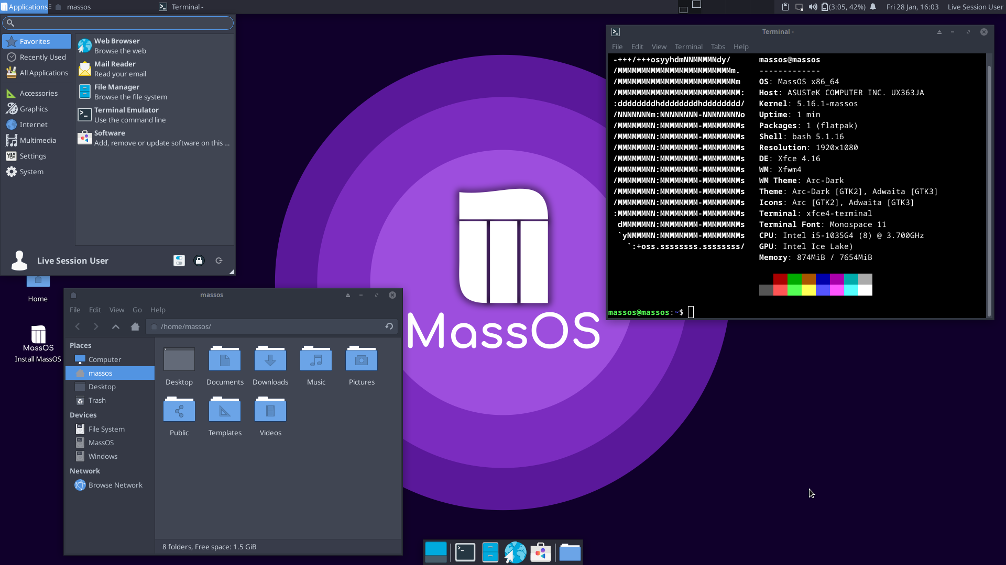Open the Mail Reader in the Applications menu
1006x565 pixels.
(115, 68)
